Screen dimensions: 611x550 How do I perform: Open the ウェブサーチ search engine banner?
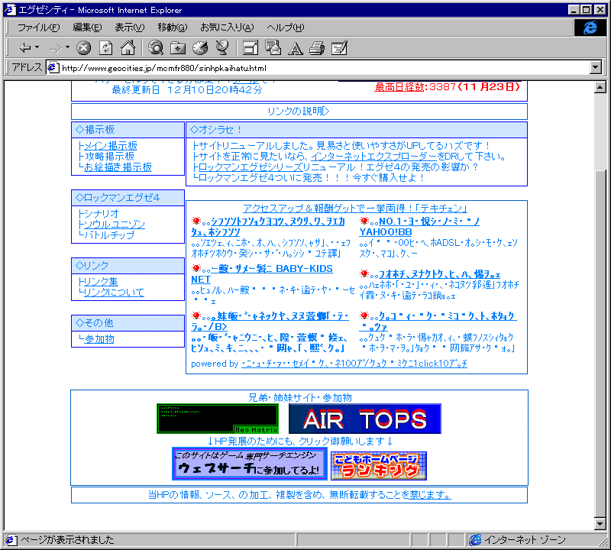coord(250,464)
